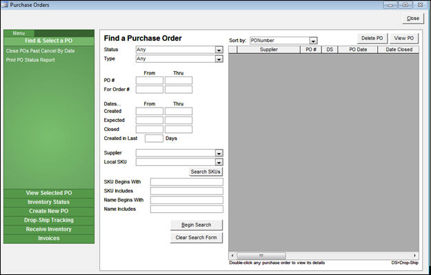Click the horizontal scrollbar thumb in results grid
Image resolution: width=431 pixels, height=275 pixels.
click(x=261, y=256)
